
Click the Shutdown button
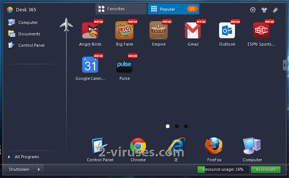click(18, 169)
